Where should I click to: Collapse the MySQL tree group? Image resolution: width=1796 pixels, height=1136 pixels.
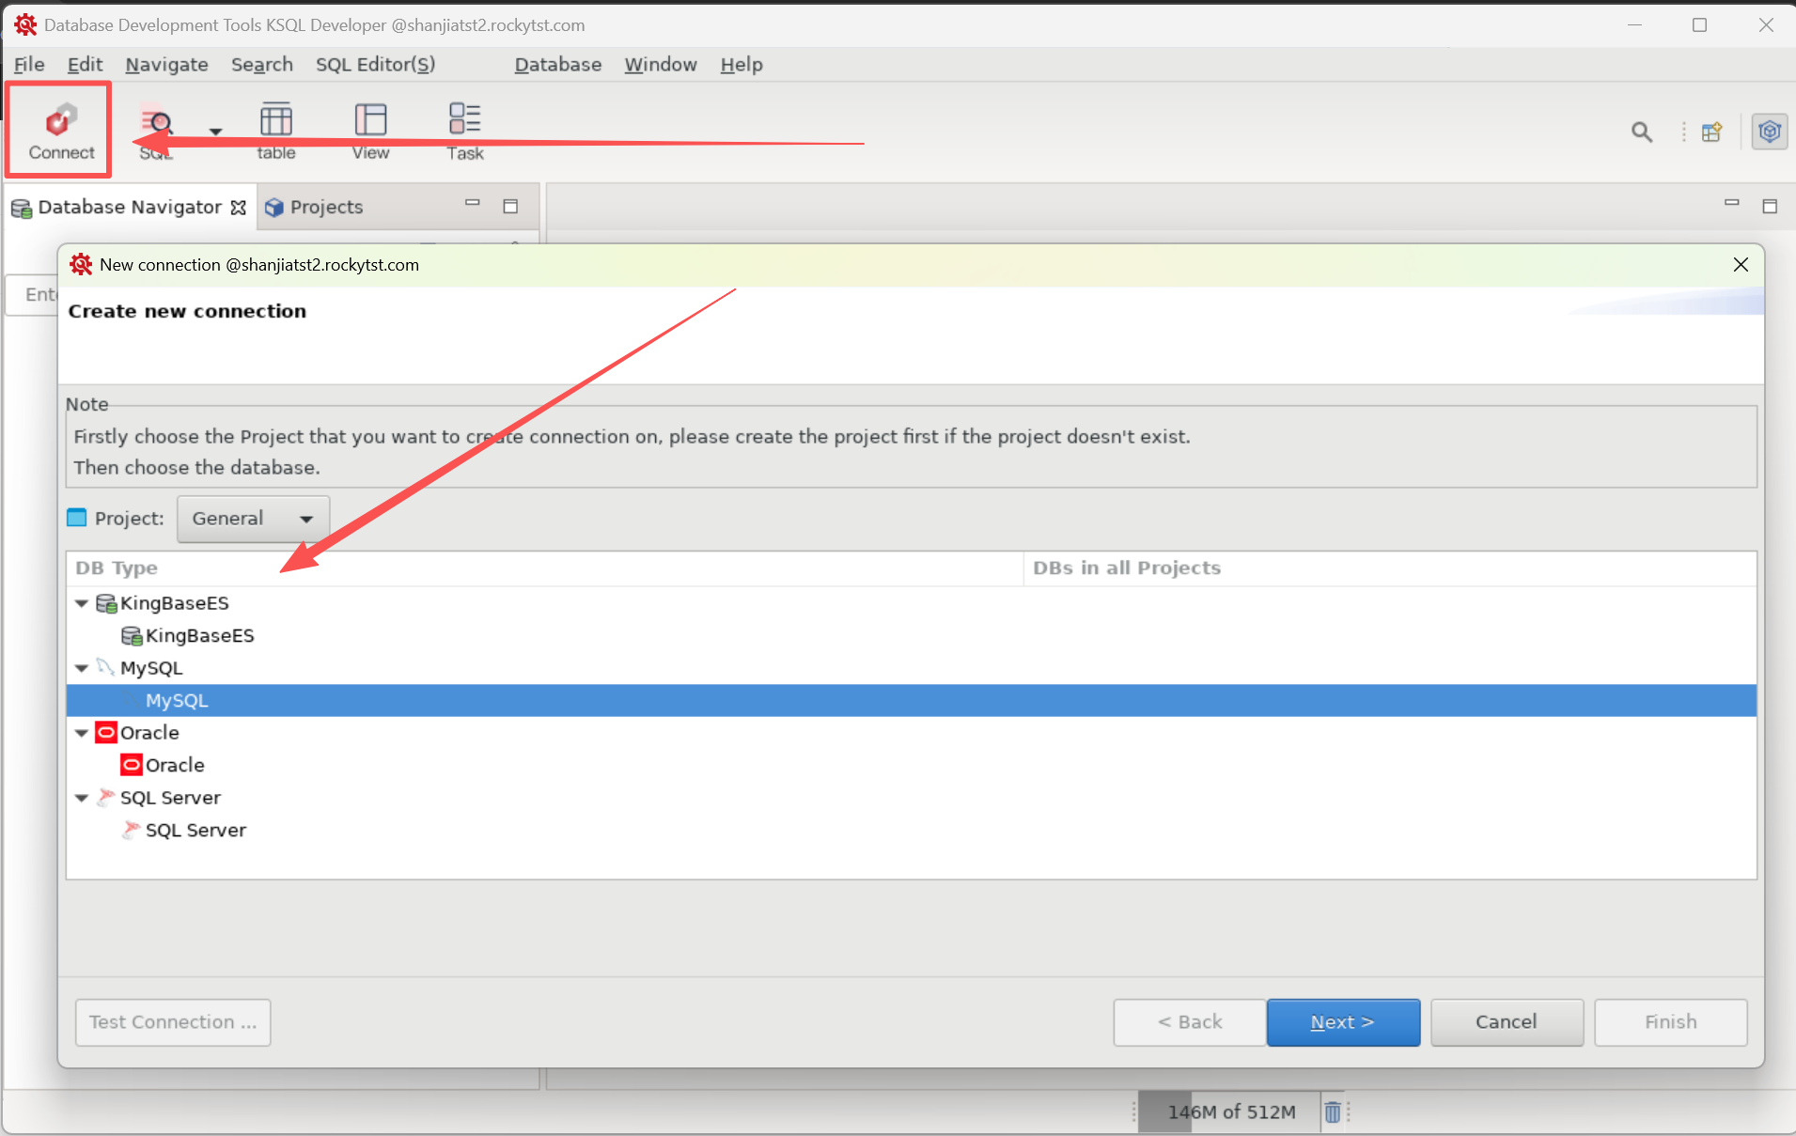[82, 668]
